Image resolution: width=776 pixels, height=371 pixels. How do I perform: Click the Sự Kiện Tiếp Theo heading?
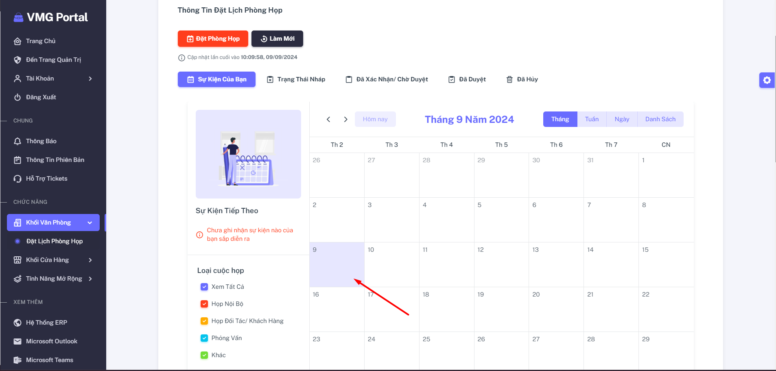click(x=227, y=211)
